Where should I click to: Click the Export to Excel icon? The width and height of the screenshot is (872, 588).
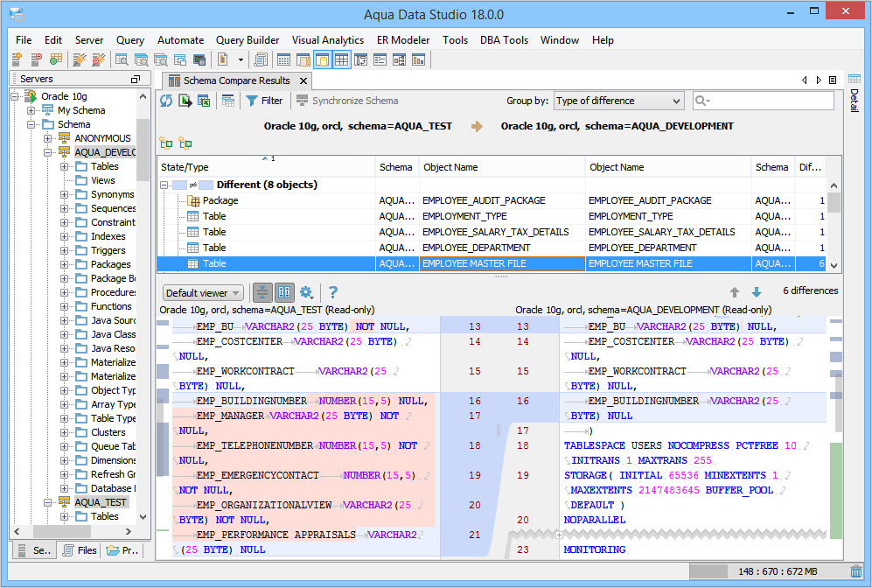(204, 101)
